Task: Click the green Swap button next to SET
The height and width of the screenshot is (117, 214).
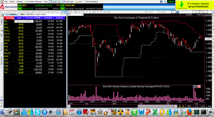Action: tap(20, 5)
